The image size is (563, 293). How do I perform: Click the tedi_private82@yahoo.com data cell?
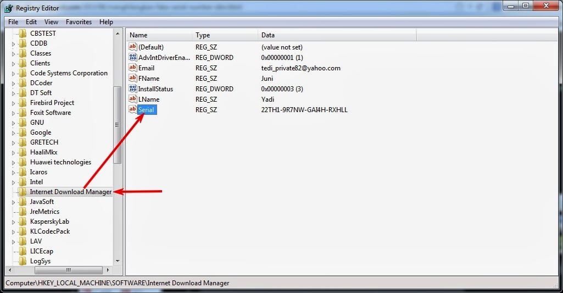point(301,68)
